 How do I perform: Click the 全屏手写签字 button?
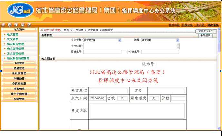pyautogui.click(x=206, y=31)
